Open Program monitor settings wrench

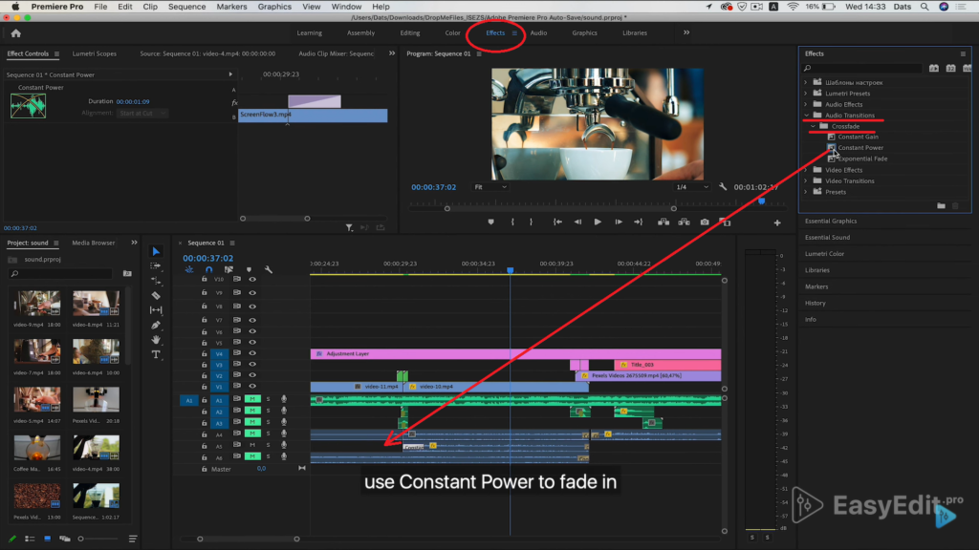[x=723, y=187]
